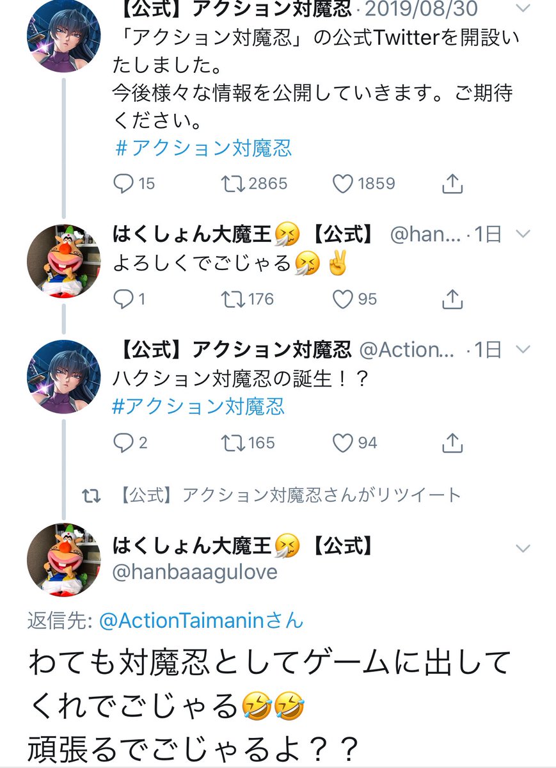
Task: Reply to the ハクション対魔忍の誕生 tweet
Action: [123, 442]
